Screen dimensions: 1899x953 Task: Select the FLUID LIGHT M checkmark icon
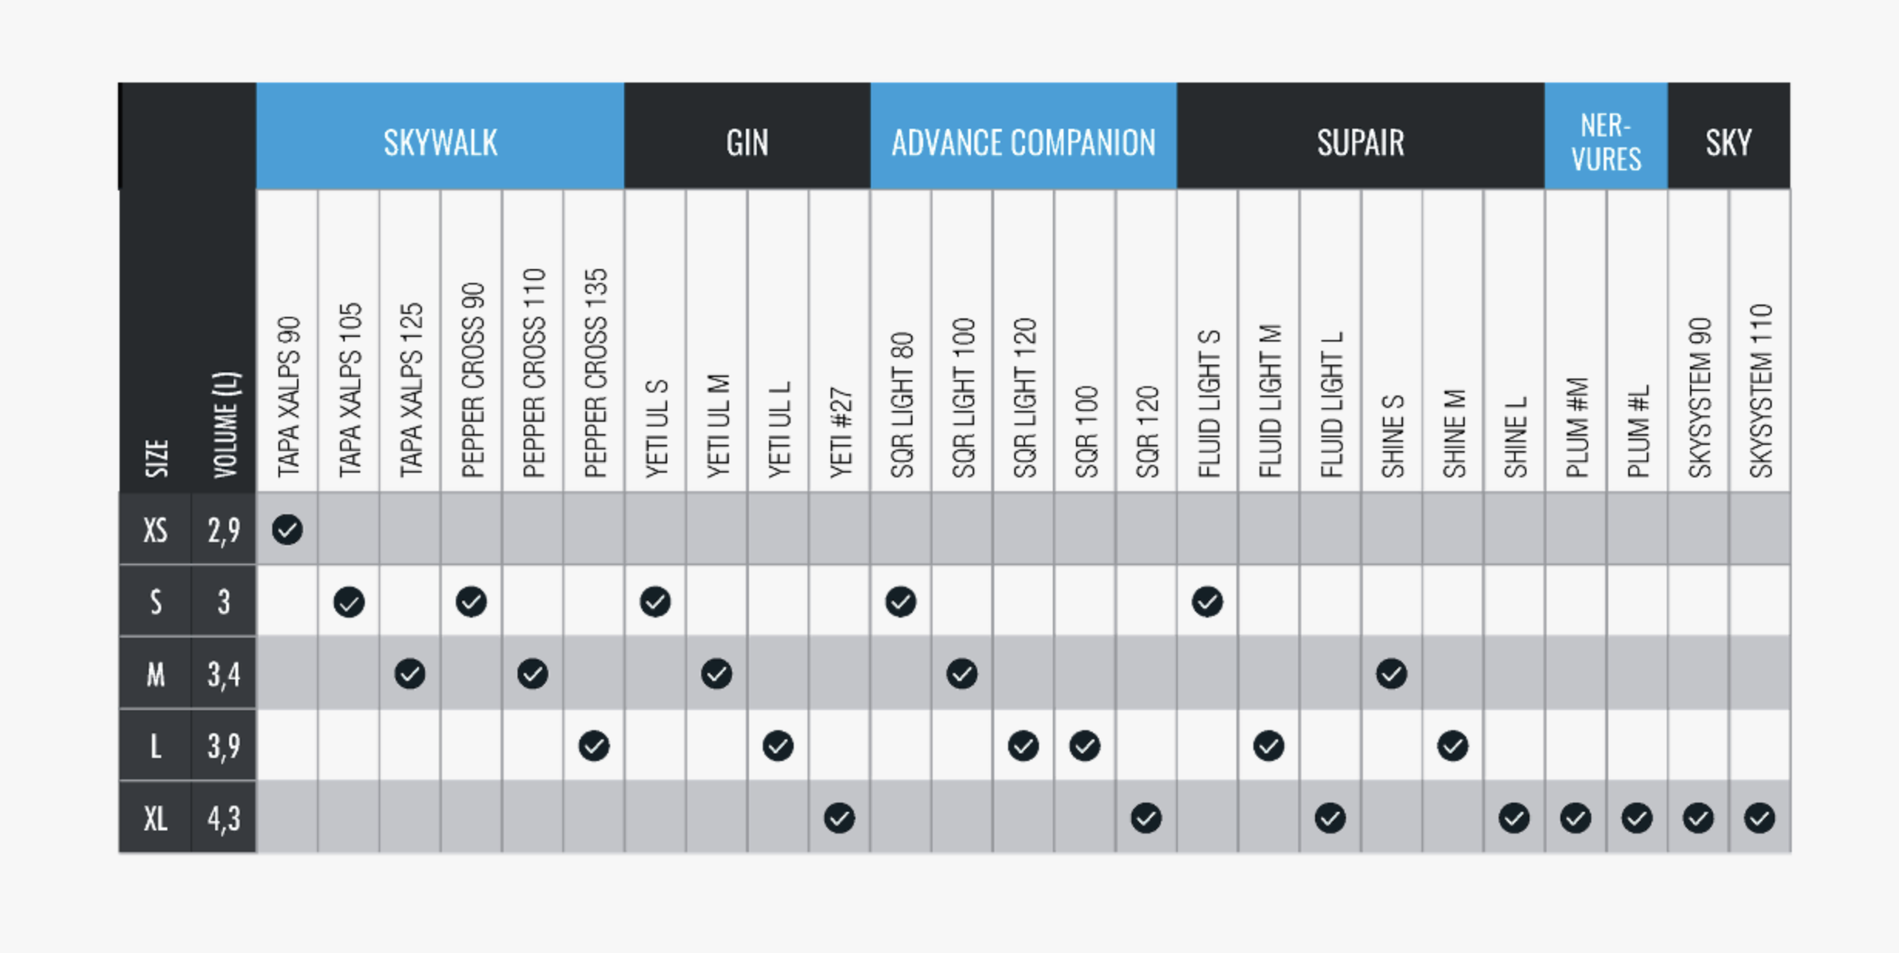click(1269, 746)
